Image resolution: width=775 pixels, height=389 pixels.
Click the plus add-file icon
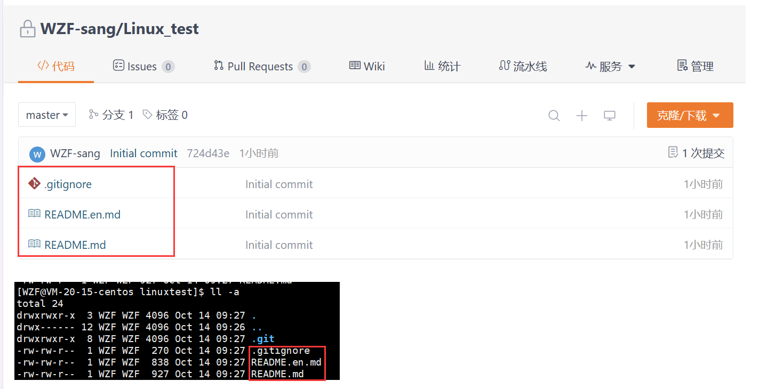pyautogui.click(x=582, y=116)
